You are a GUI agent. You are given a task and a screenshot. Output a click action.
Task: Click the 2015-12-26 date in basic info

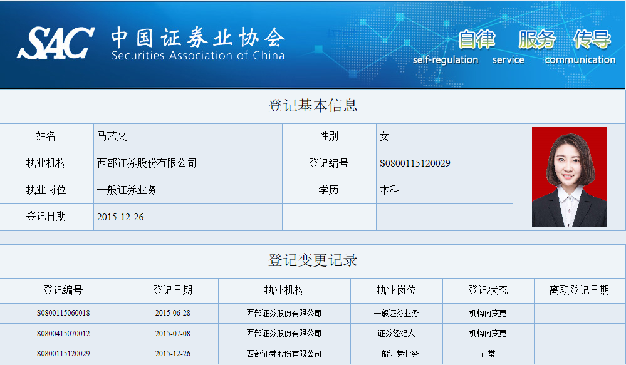[120, 217]
